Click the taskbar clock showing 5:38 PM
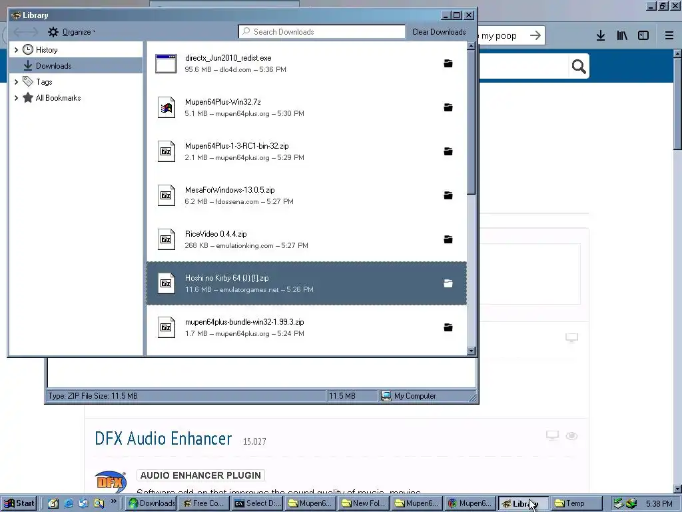Image resolution: width=682 pixels, height=512 pixels. click(x=659, y=504)
